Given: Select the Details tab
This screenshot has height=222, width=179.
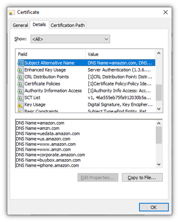Looking at the screenshot, I should (x=39, y=25).
